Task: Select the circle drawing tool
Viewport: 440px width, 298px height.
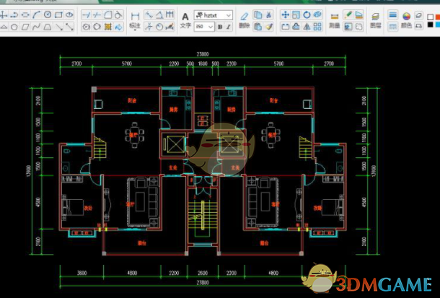Action: pos(48,14)
